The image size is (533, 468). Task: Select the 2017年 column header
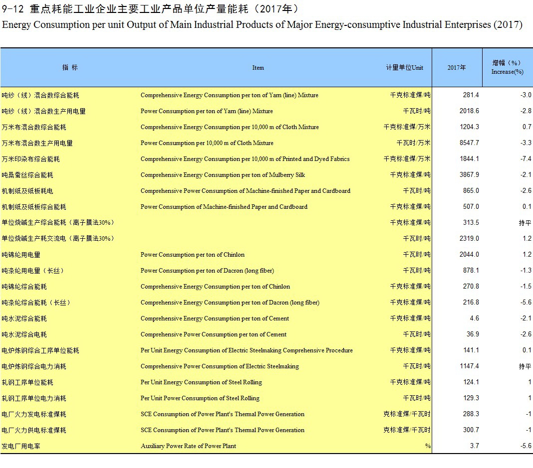457,68
